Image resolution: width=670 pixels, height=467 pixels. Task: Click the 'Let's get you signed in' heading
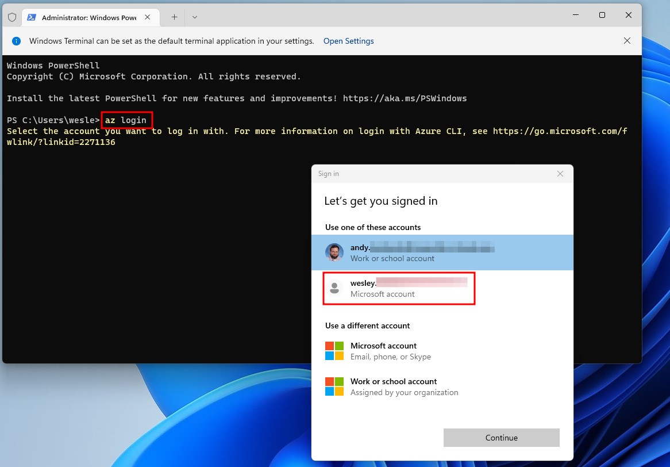tap(381, 201)
